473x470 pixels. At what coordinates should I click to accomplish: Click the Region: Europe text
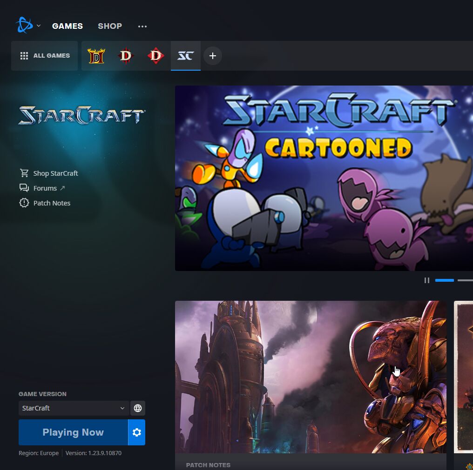click(x=39, y=453)
